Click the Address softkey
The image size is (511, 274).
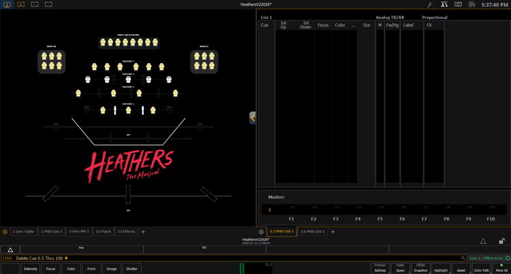coord(380,269)
